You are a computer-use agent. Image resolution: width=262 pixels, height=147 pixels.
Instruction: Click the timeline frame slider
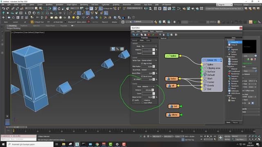point(16,127)
